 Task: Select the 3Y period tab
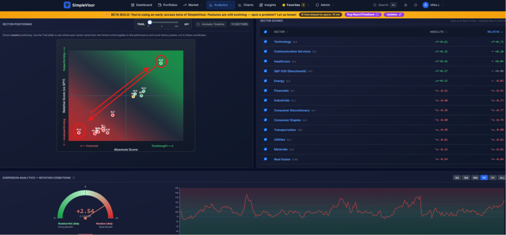tap(493, 178)
